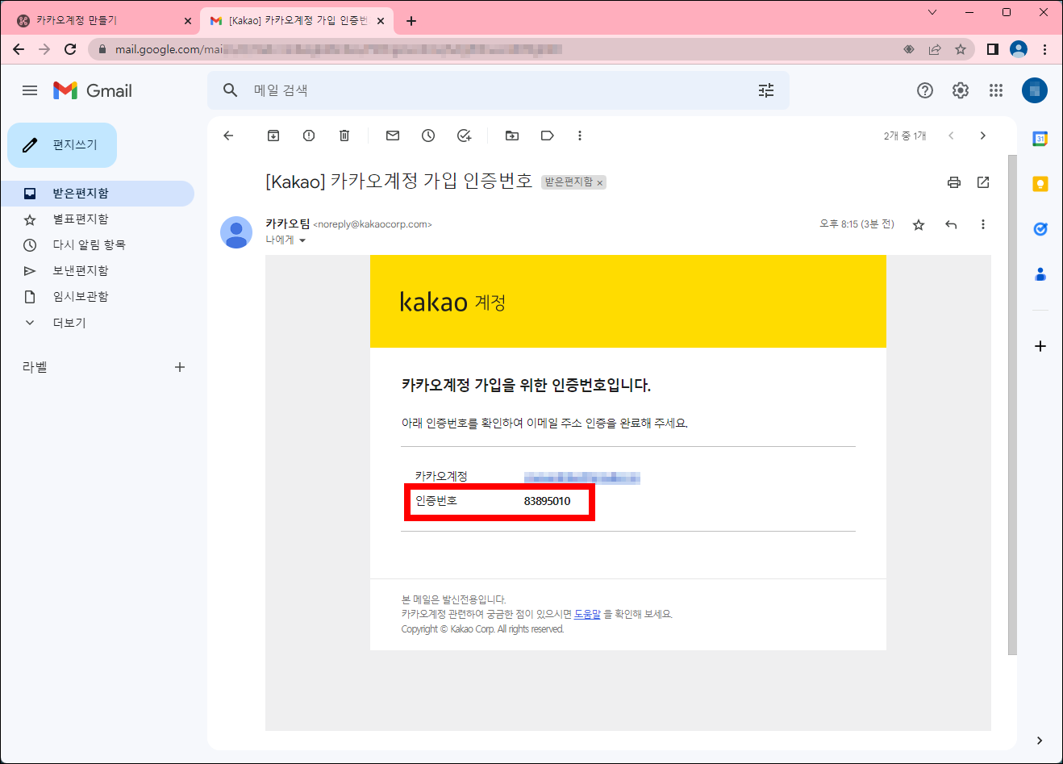
Task: Go to previous older email arrow
Action: 982,136
